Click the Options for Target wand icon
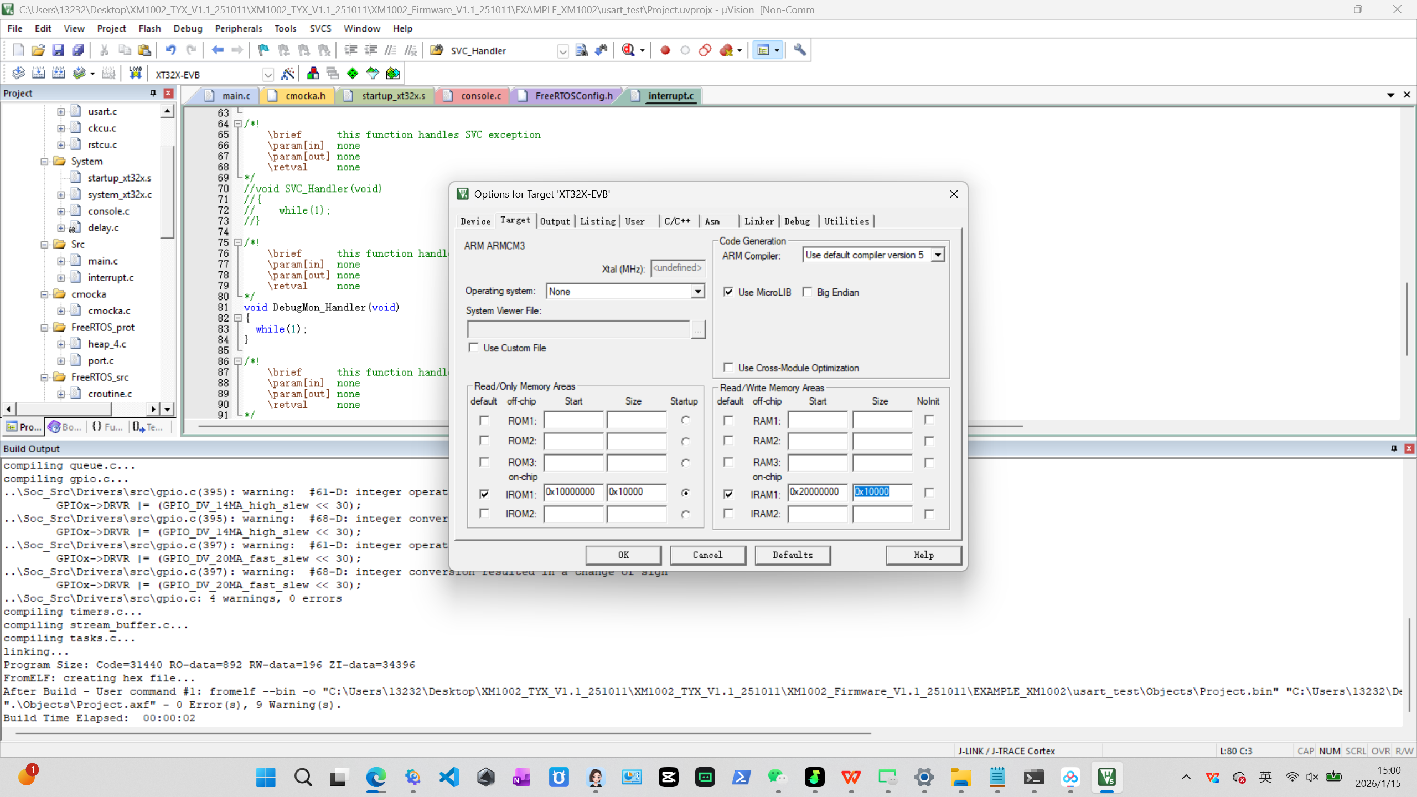1417x797 pixels. pos(287,74)
